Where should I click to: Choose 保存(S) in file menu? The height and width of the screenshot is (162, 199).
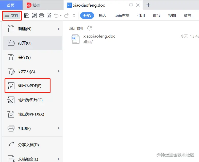(x=32, y=57)
